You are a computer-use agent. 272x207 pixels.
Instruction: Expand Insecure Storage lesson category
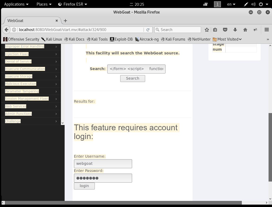(31, 76)
